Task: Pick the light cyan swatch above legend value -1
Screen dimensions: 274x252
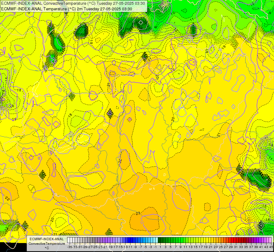Action: click(156, 240)
